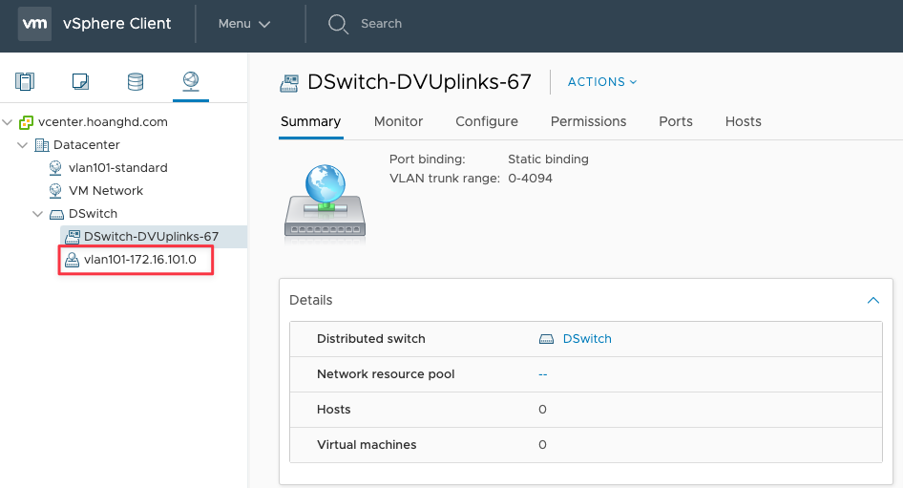Screen dimensions: 903x488
Task: Switch to the Ports tab
Action: pyautogui.click(x=676, y=121)
